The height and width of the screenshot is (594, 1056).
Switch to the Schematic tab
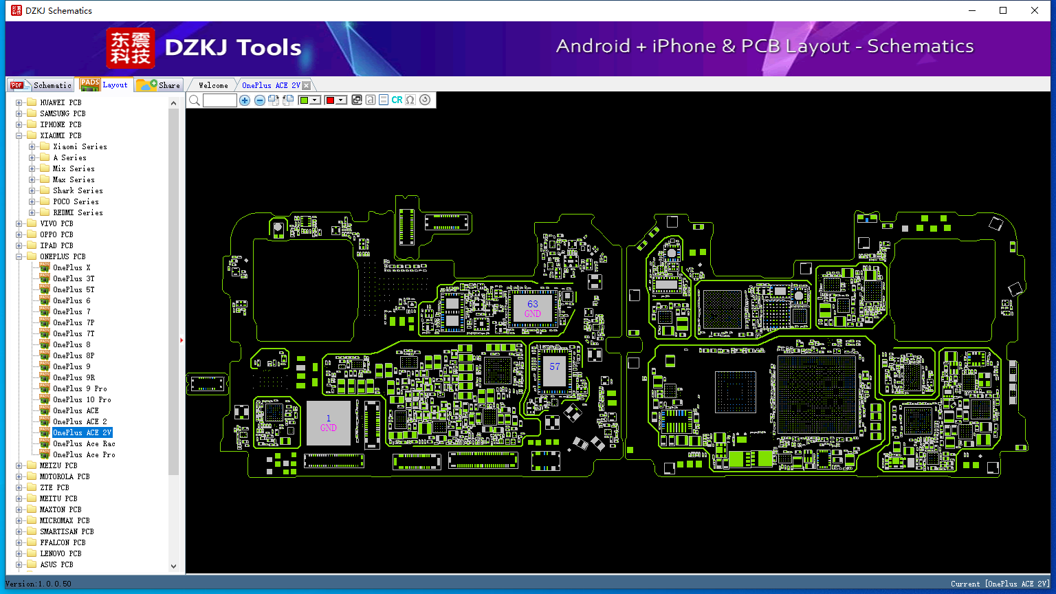click(40, 85)
